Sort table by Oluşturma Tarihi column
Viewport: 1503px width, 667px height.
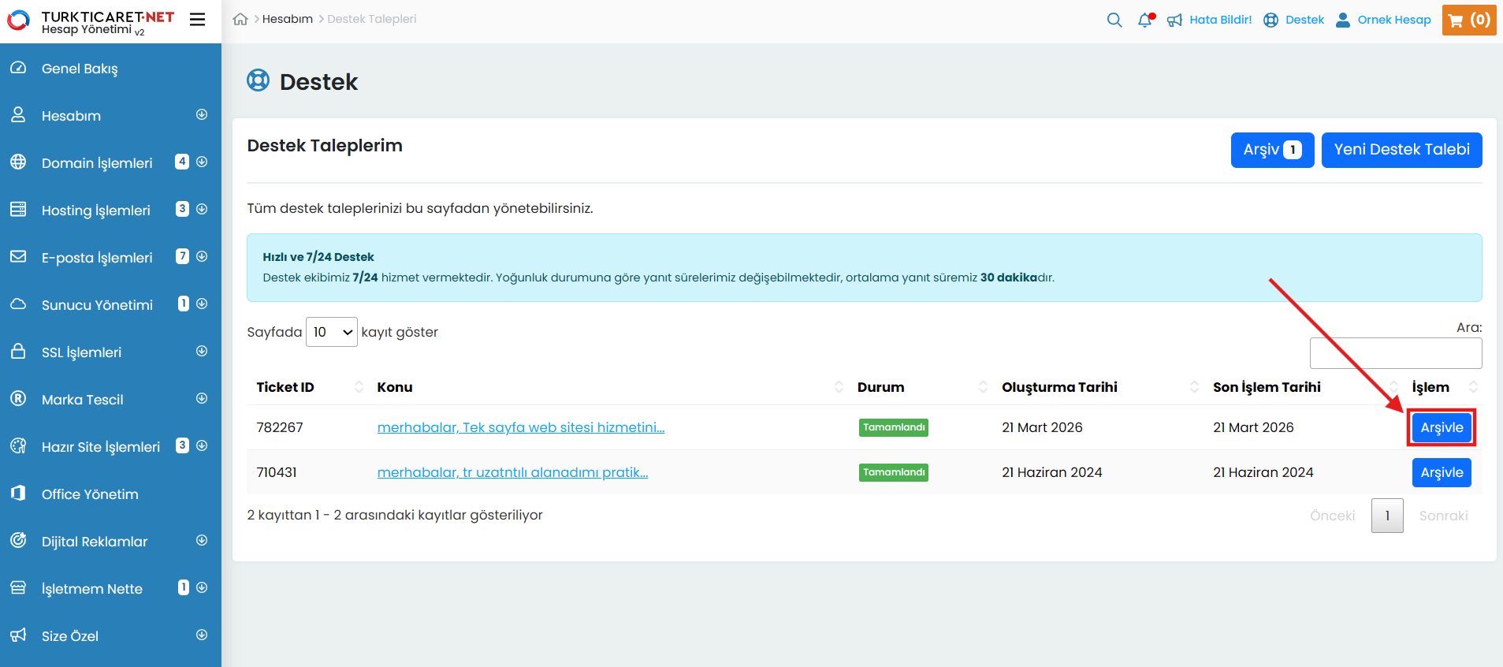coord(1059,387)
